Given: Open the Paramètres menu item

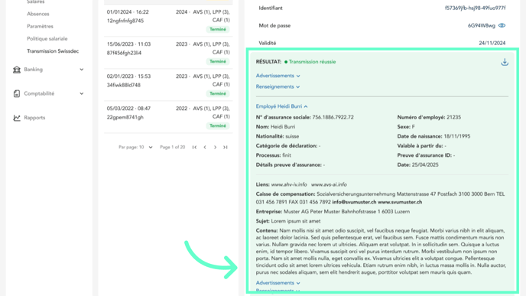Looking at the screenshot, I should click(40, 26).
